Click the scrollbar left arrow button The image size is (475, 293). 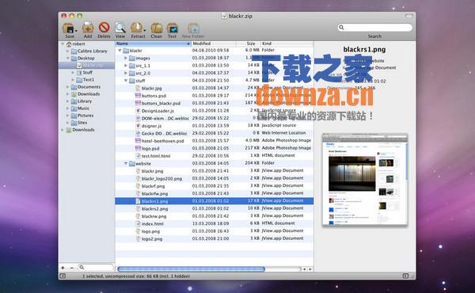point(305,269)
